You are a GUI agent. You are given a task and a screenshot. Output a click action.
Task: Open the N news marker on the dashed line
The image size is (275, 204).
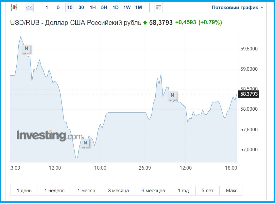click(172, 95)
